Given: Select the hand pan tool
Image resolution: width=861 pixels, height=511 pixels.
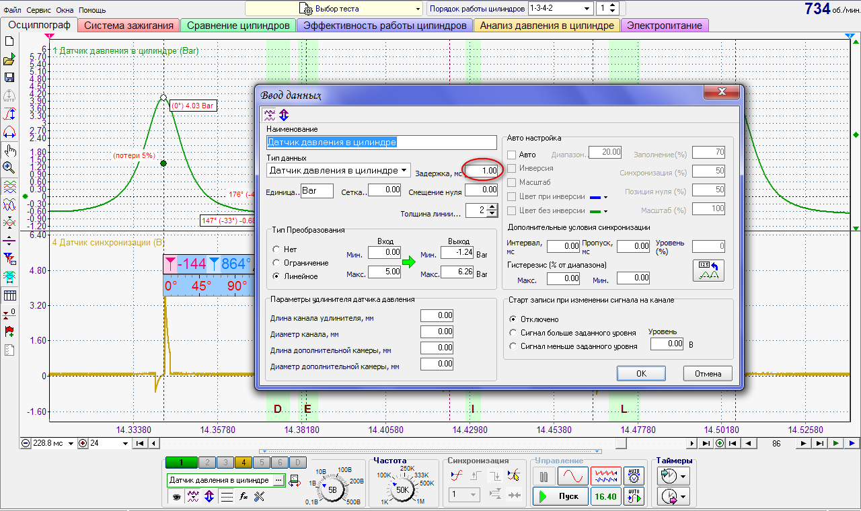Looking at the screenshot, I should (x=9, y=149).
